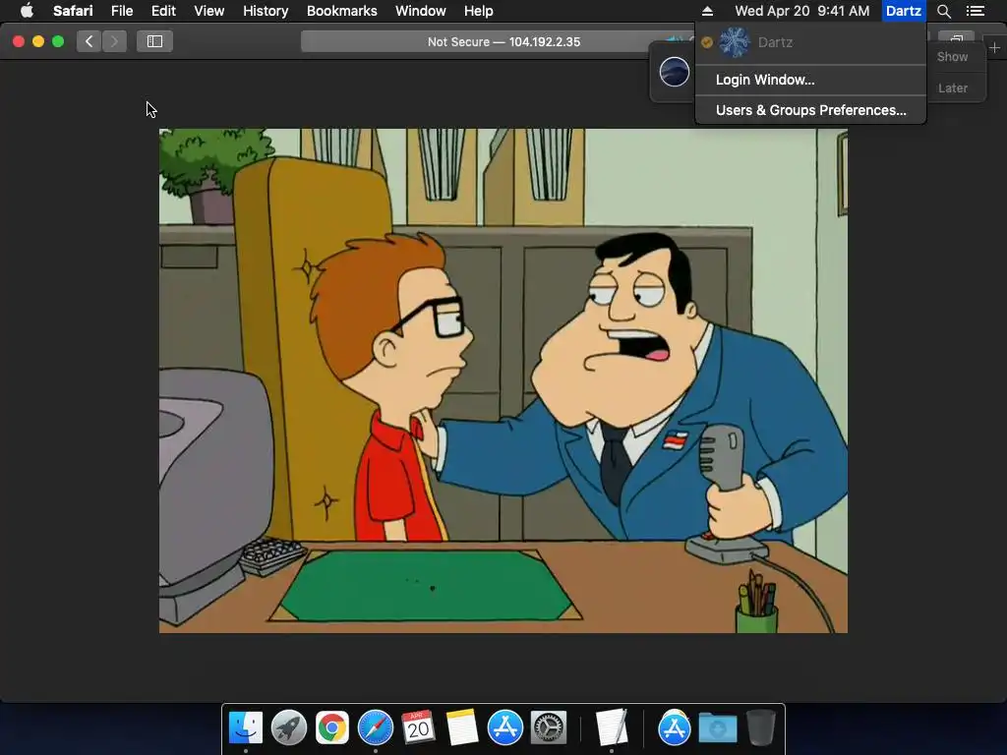Open Calendar showing APR 20
Viewport: 1007px width, 755px height.
point(418,727)
